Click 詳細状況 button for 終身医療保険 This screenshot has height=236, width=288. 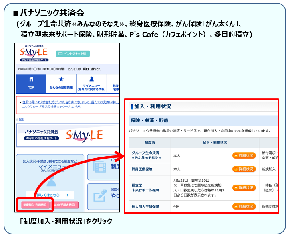pyautogui.click(x=244, y=169)
